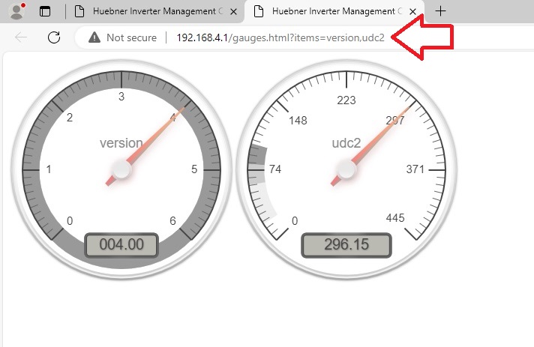
Task: Open a new tab with plus icon
Action: pyautogui.click(x=441, y=11)
